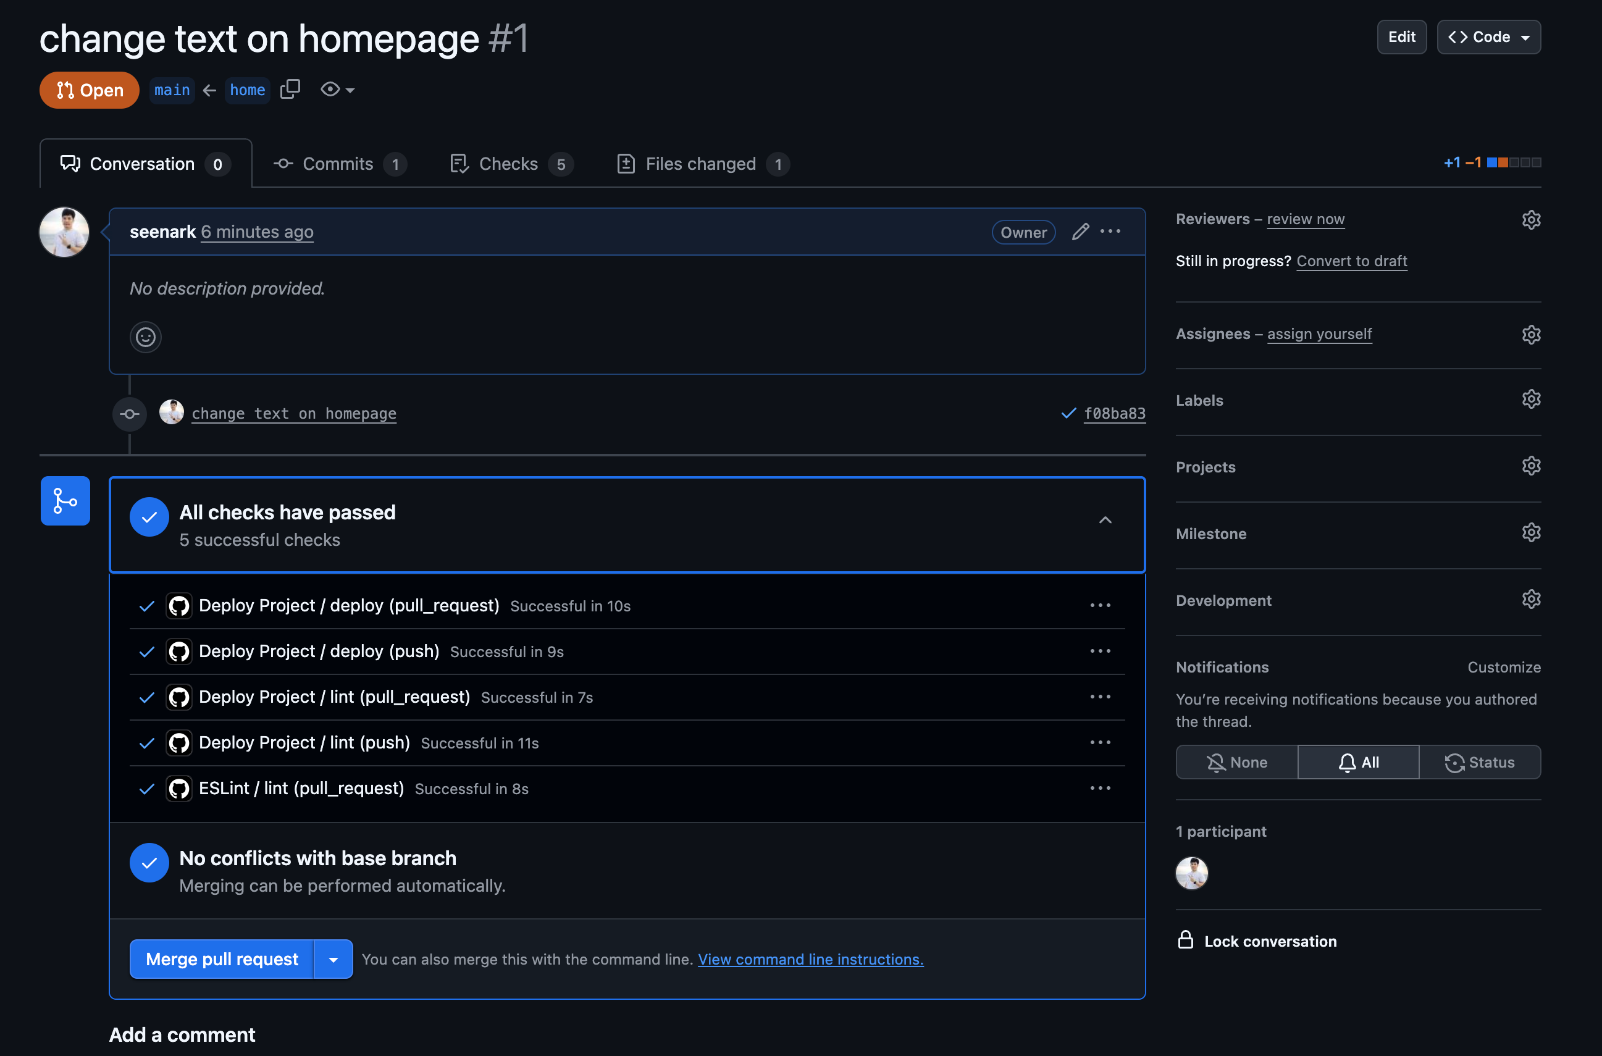1602x1056 pixels.
Task: Collapse the All checks have passed section
Action: [1105, 520]
